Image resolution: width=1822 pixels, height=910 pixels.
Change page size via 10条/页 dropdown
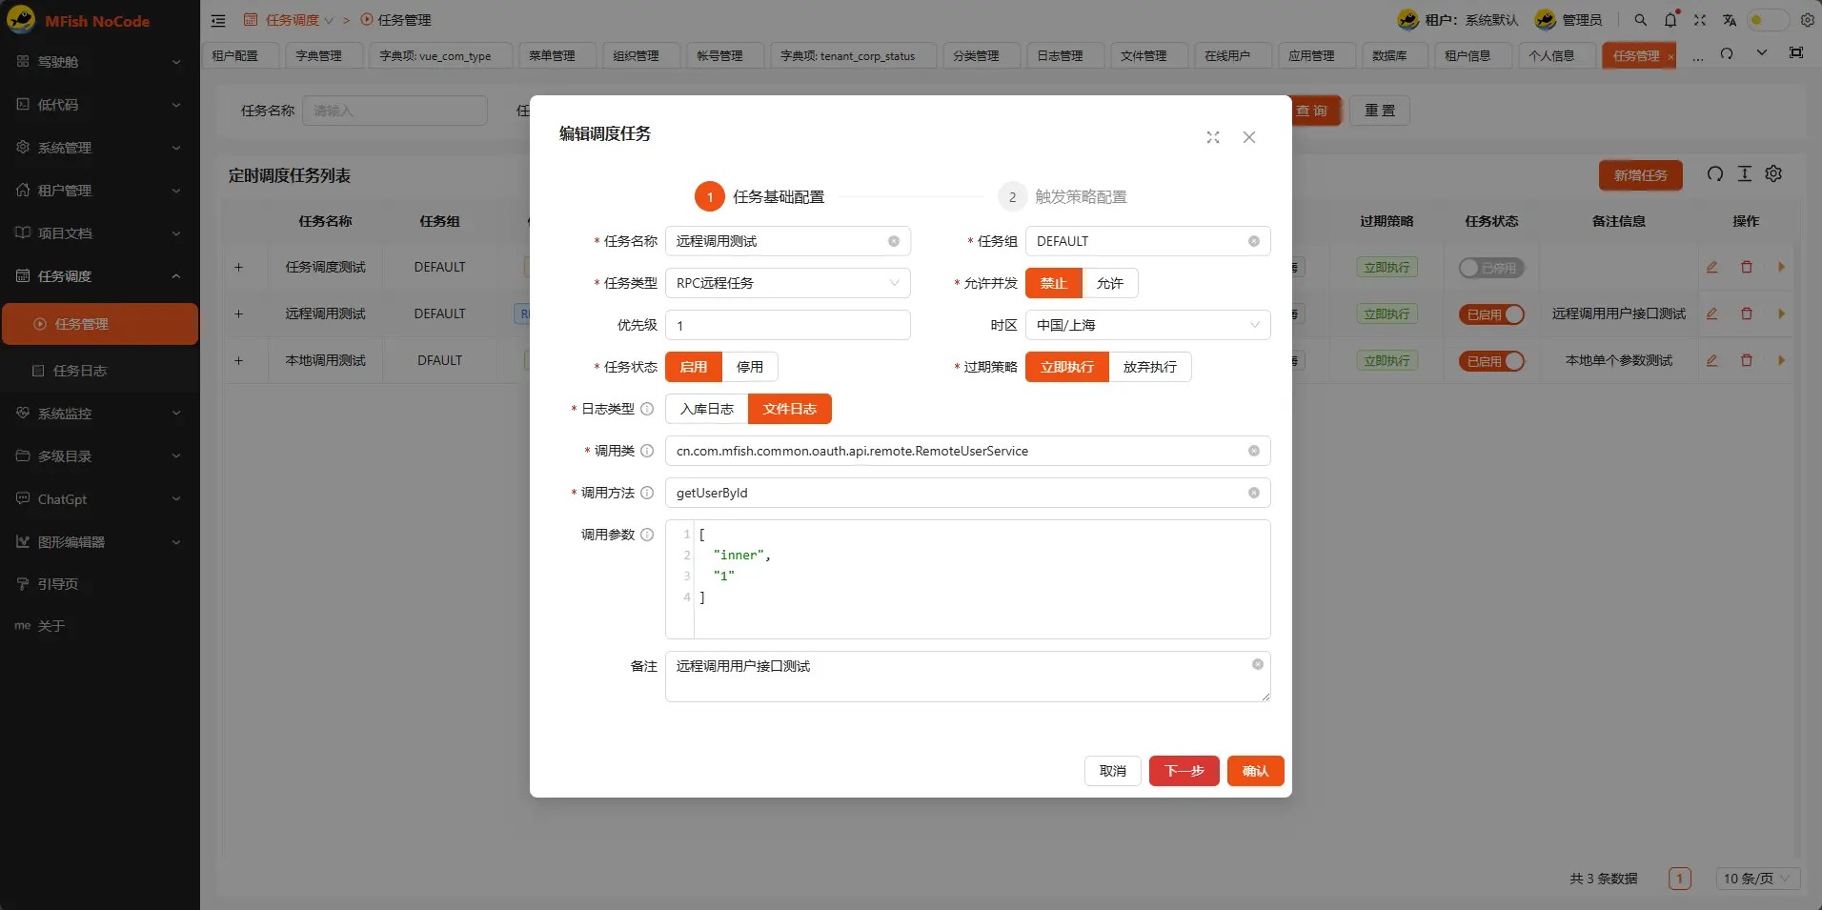point(1756,879)
